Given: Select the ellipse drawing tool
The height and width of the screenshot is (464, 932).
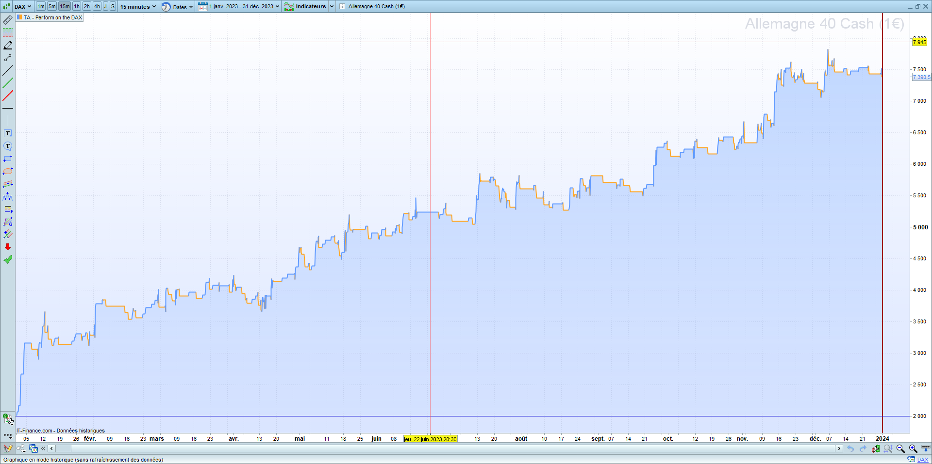Looking at the screenshot, I should tap(8, 171).
